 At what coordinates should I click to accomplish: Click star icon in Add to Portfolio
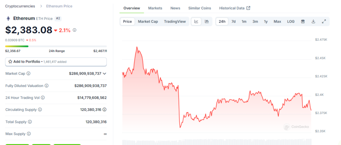point(10,62)
